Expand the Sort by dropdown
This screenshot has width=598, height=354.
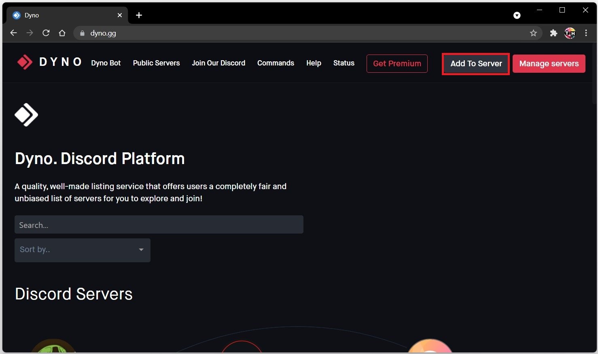point(83,250)
